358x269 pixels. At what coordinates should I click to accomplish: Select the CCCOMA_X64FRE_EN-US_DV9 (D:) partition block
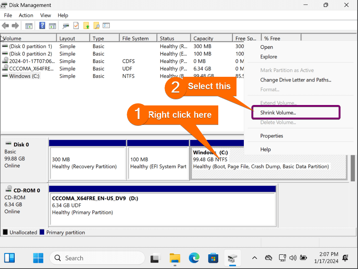pos(162,206)
